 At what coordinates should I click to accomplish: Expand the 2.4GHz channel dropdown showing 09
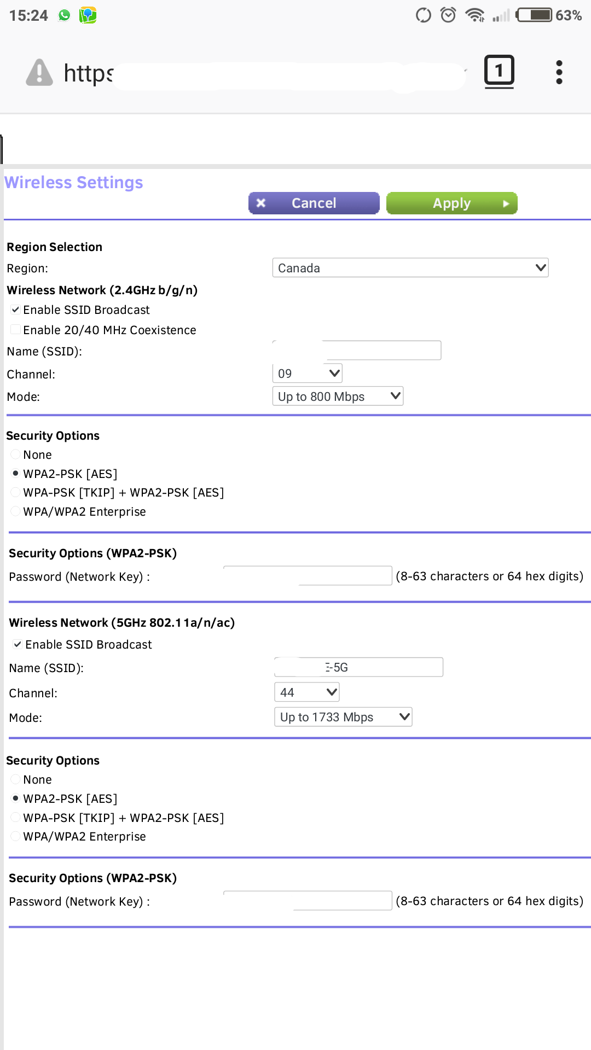[x=307, y=374]
